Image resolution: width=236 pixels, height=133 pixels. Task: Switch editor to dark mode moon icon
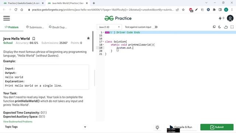coord(219,27)
